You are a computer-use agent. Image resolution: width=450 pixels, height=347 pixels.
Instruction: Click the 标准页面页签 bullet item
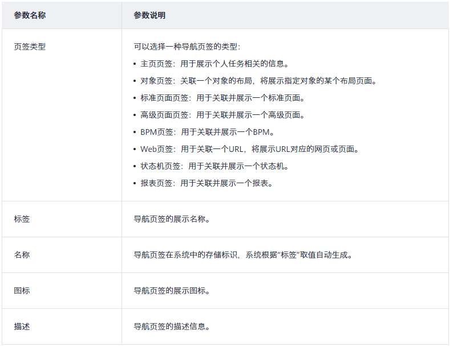pyautogui.click(x=222, y=98)
